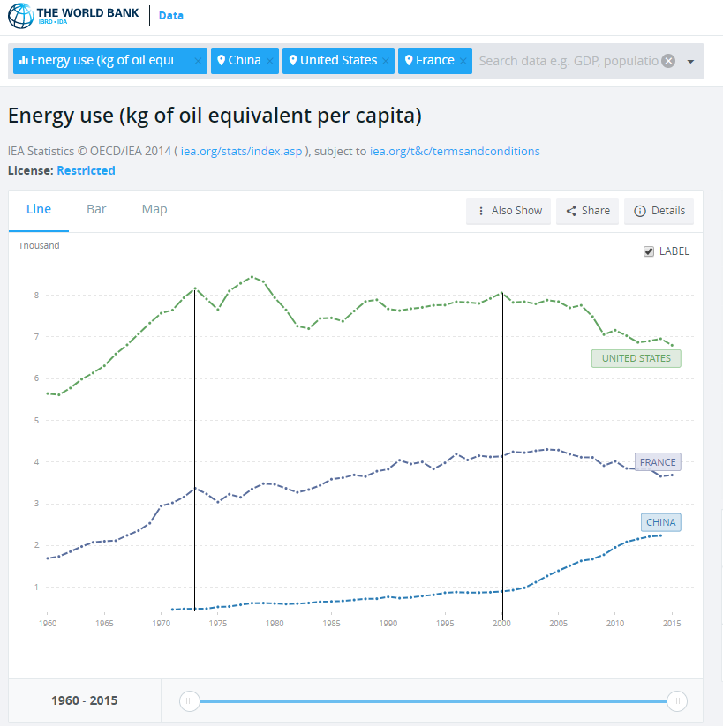Click the World Bank logo icon
This screenshot has height=726, width=723.
click(x=19, y=16)
